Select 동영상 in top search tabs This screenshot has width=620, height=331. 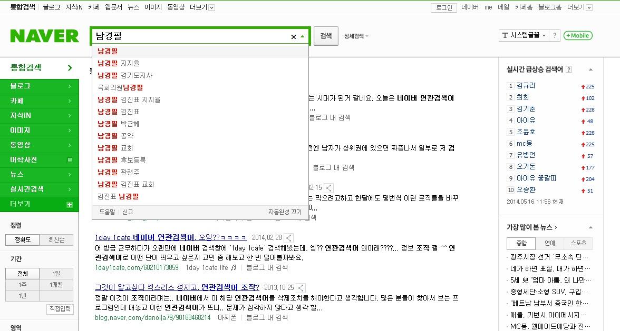tap(176, 7)
